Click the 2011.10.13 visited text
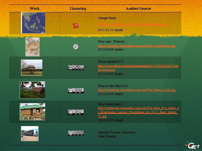Image resolution: width=202 pixels, height=151 pixels. [110, 30]
